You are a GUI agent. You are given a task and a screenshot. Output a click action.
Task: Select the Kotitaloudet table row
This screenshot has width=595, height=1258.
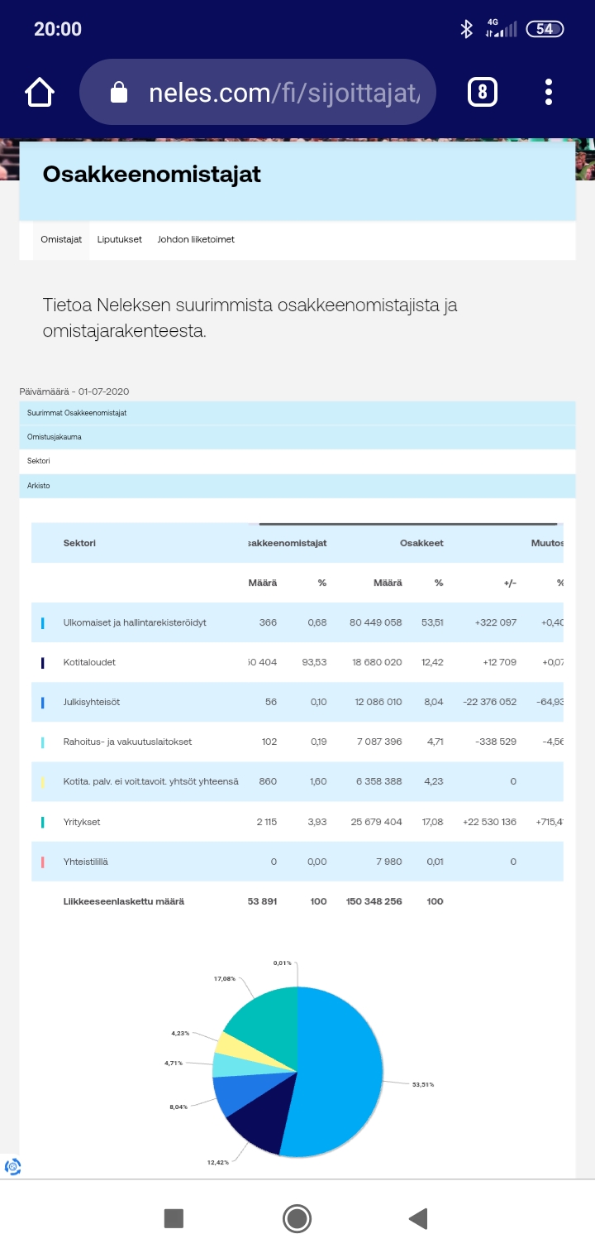tap(297, 663)
